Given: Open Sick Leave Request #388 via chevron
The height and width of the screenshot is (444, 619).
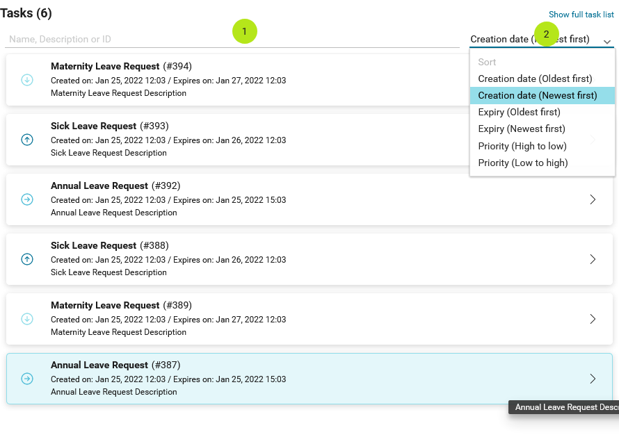Looking at the screenshot, I should click(x=593, y=259).
